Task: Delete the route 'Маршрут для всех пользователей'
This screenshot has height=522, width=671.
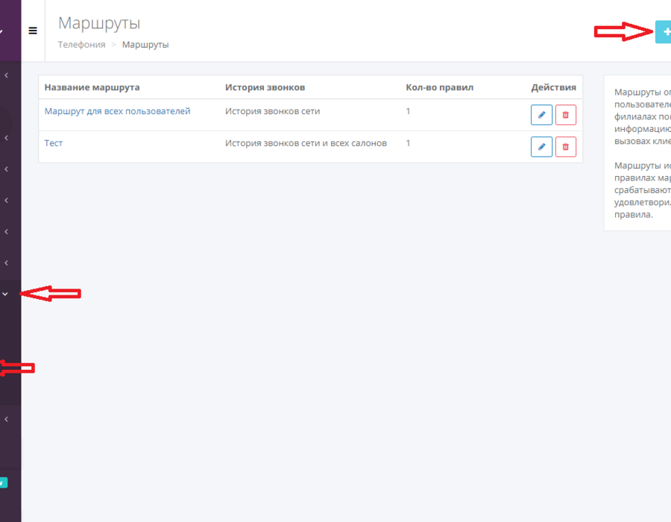Action: pyautogui.click(x=566, y=115)
